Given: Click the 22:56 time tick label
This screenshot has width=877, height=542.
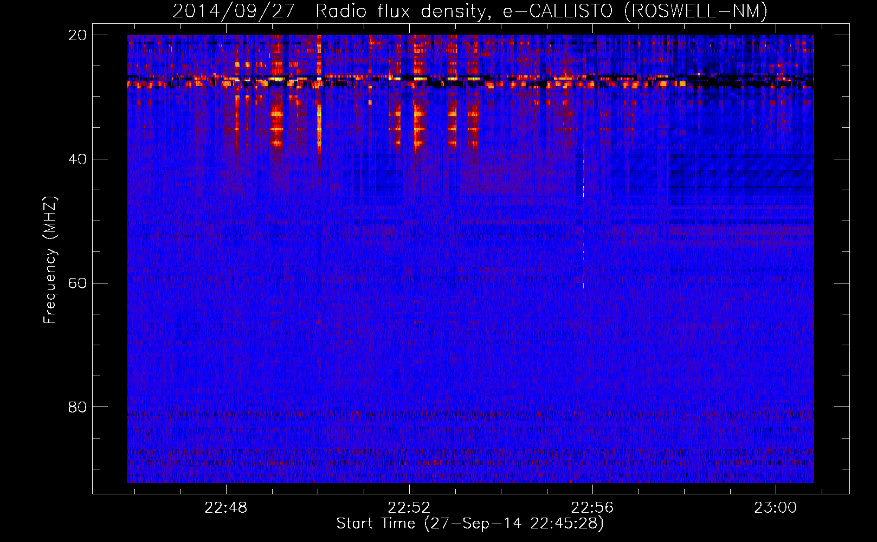Looking at the screenshot, I should [592, 508].
